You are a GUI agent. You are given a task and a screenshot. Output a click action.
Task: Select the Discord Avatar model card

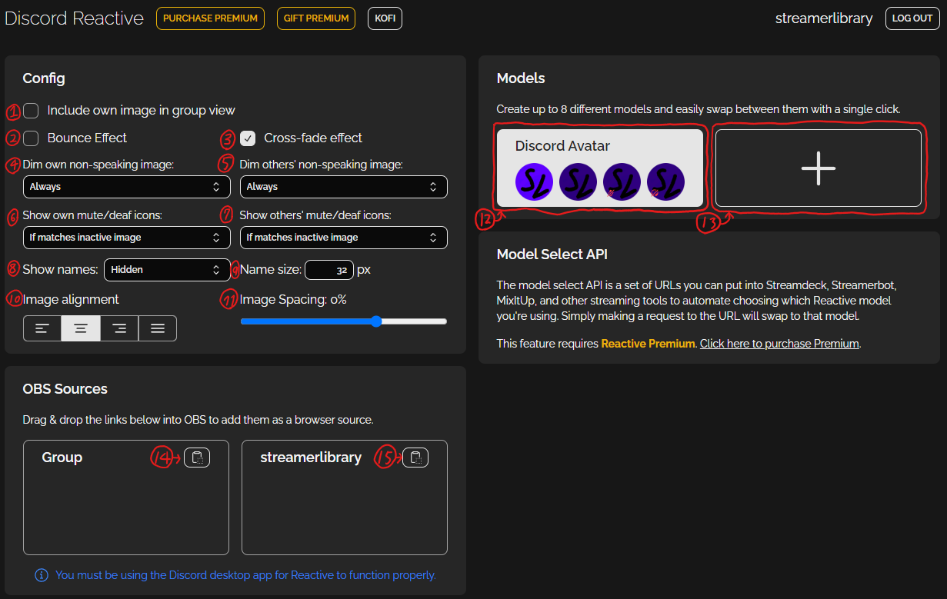click(599, 168)
